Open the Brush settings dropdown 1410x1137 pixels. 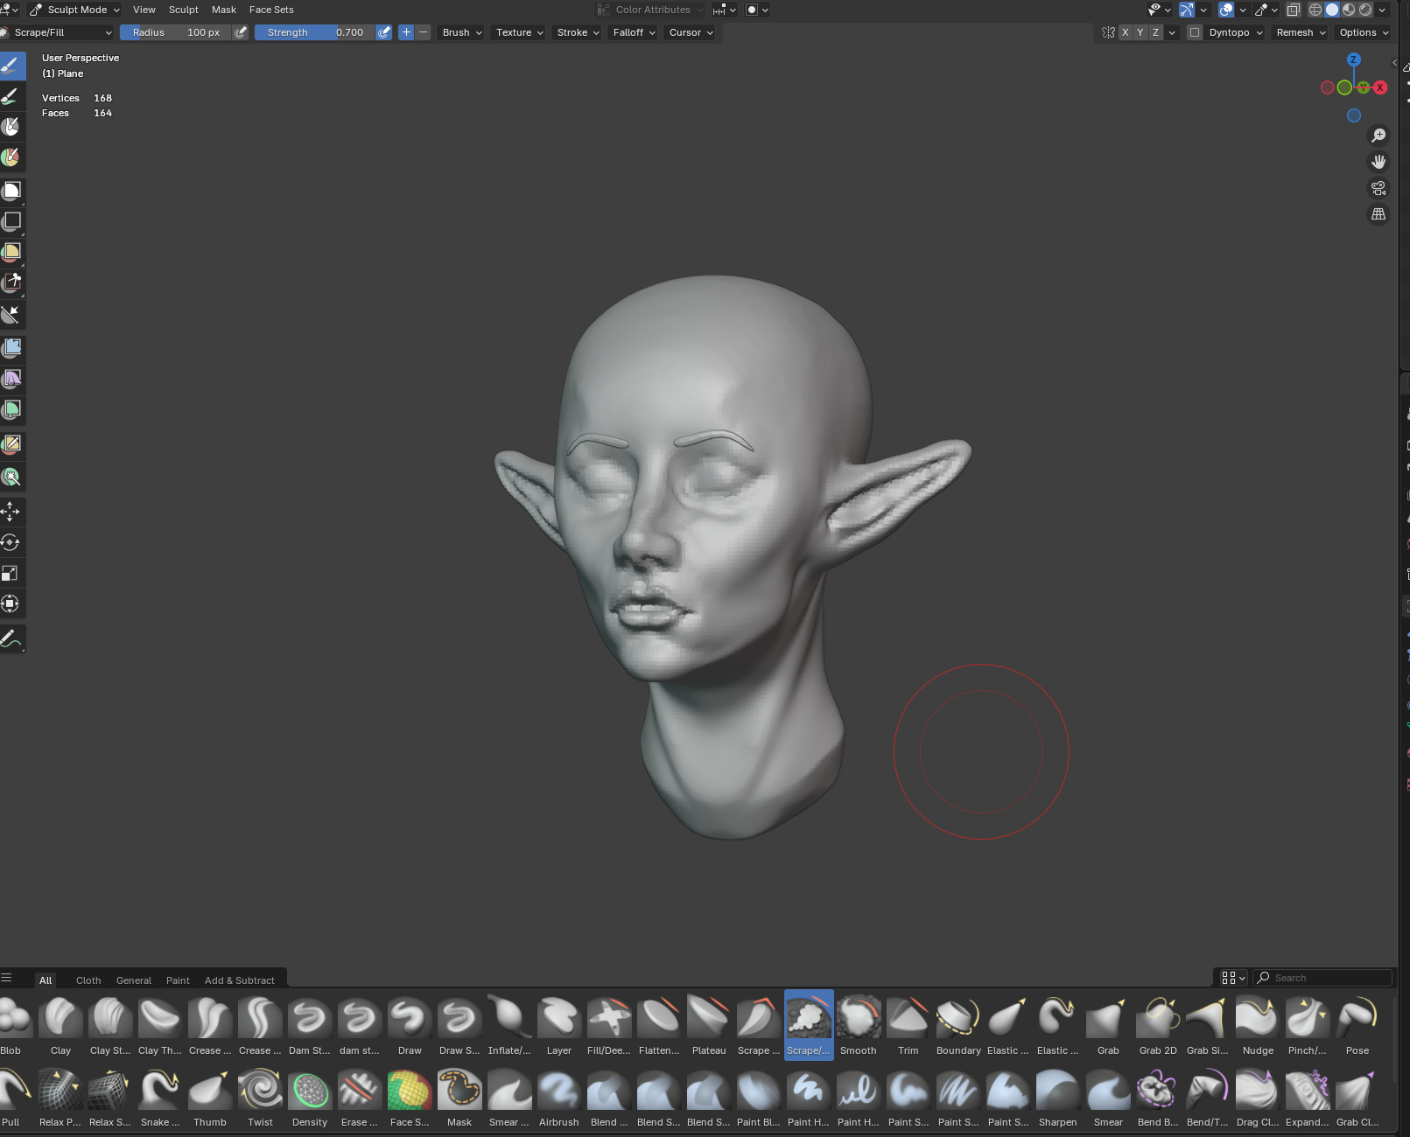tap(462, 32)
